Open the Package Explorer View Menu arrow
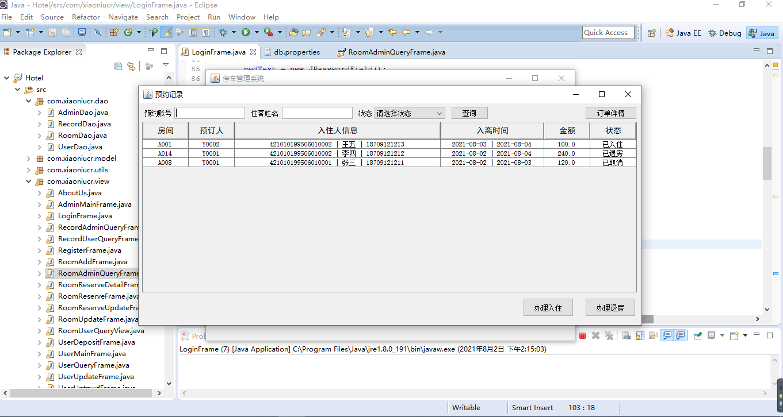Viewport: 783px width, 417px height. tap(166, 65)
